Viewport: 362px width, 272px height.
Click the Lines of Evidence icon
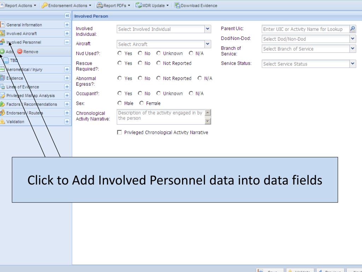click(x=2, y=87)
